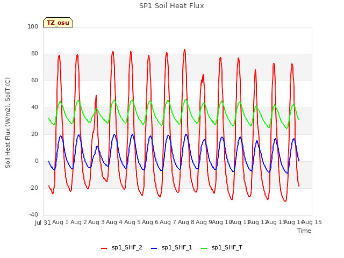Click the x-axis label Aug 8
Viewport: 344px width, 258px height.
186,222
